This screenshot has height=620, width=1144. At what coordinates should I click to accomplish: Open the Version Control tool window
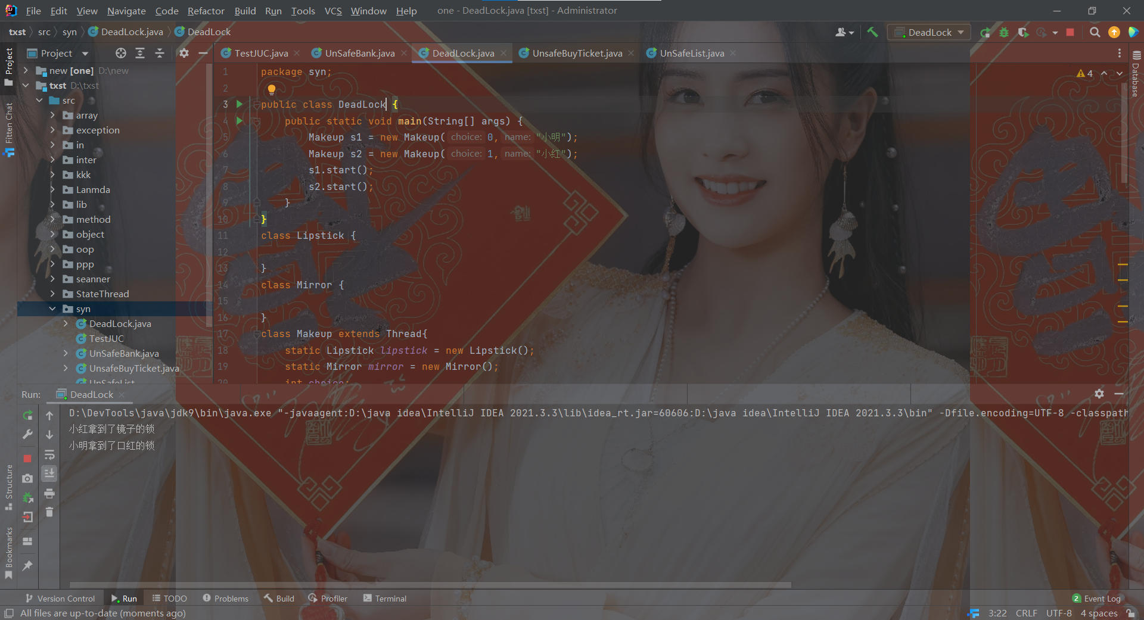(60, 599)
